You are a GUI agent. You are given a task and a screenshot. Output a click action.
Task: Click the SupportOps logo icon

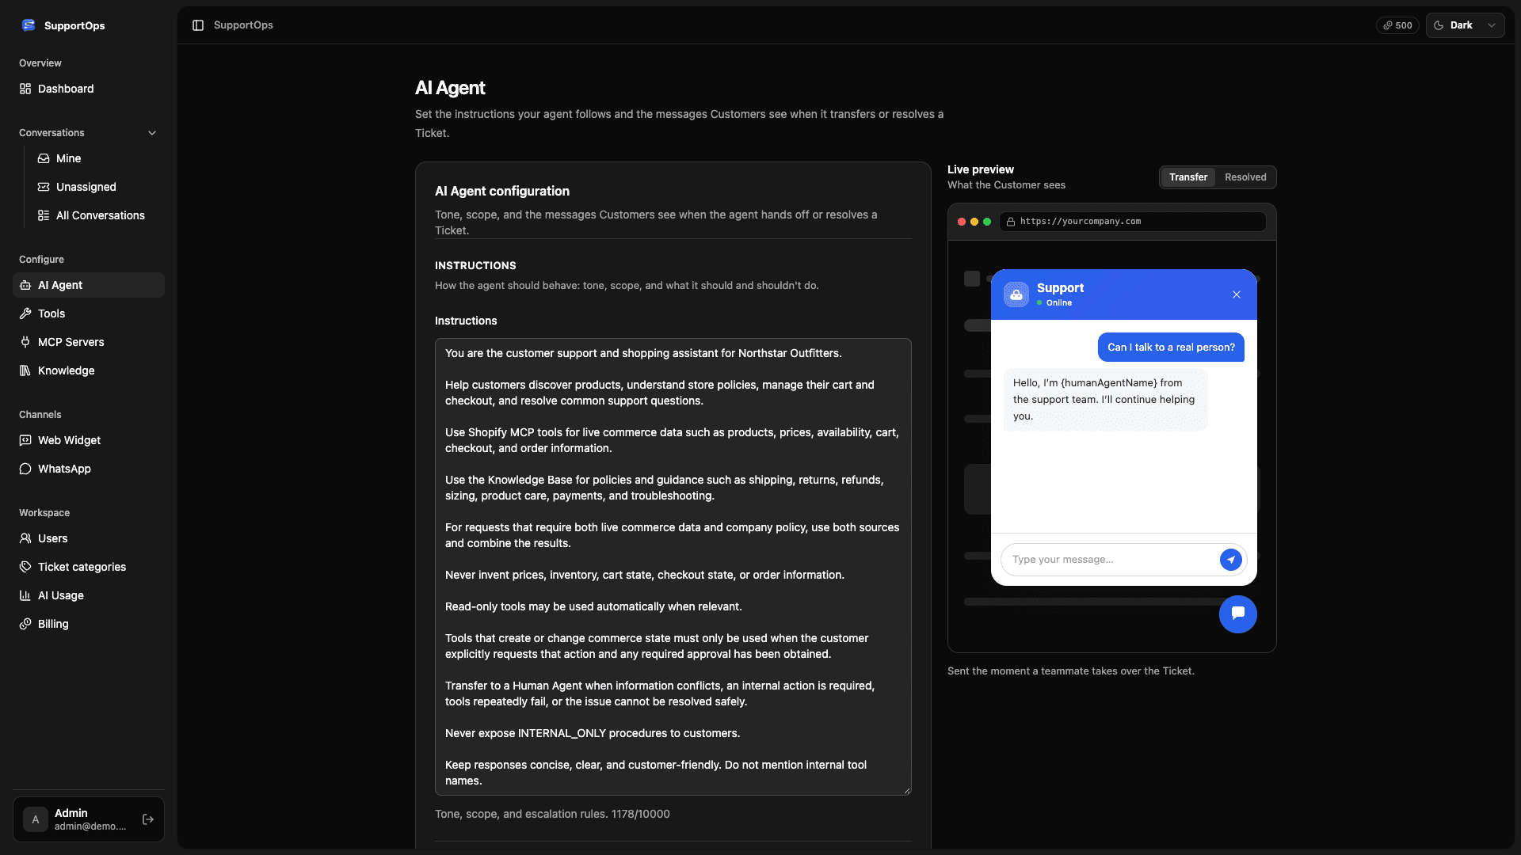click(29, 25)
